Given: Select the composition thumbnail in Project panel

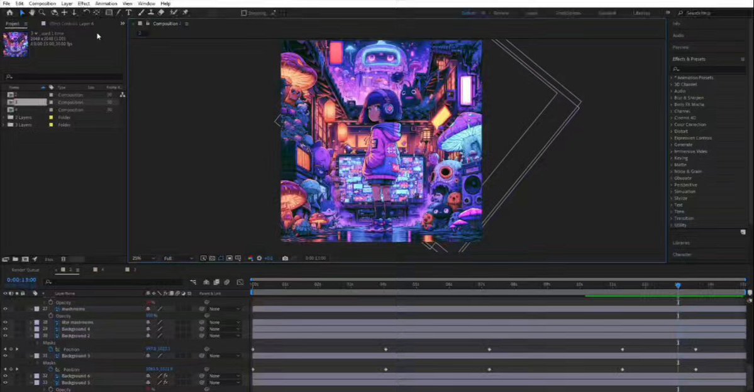Looking at the screenshot, I should pyautogui.click(x=15, y=44).
